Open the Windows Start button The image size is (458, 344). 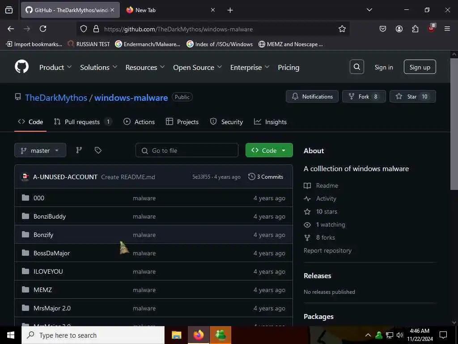[11, 335]
